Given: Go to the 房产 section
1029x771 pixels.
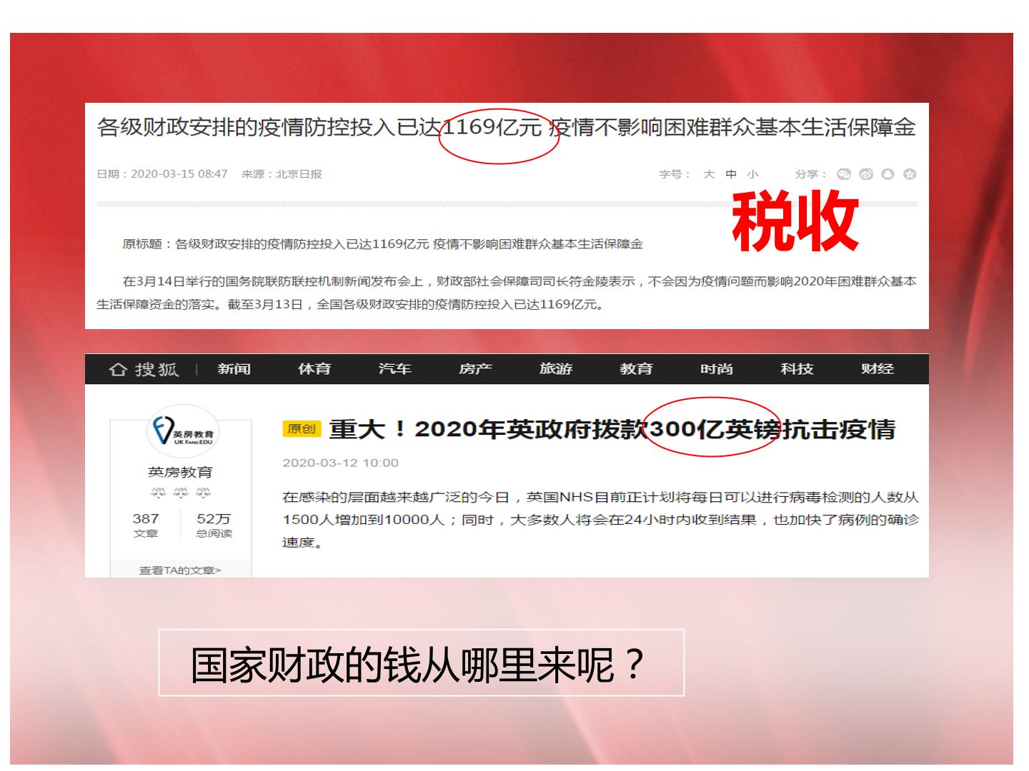Looking at the screenshot, I should coord(475,369).
